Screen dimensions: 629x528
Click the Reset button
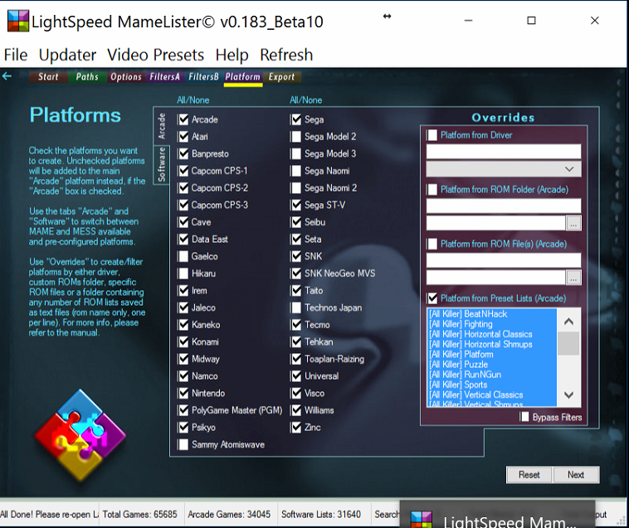(x=529, y=475)
